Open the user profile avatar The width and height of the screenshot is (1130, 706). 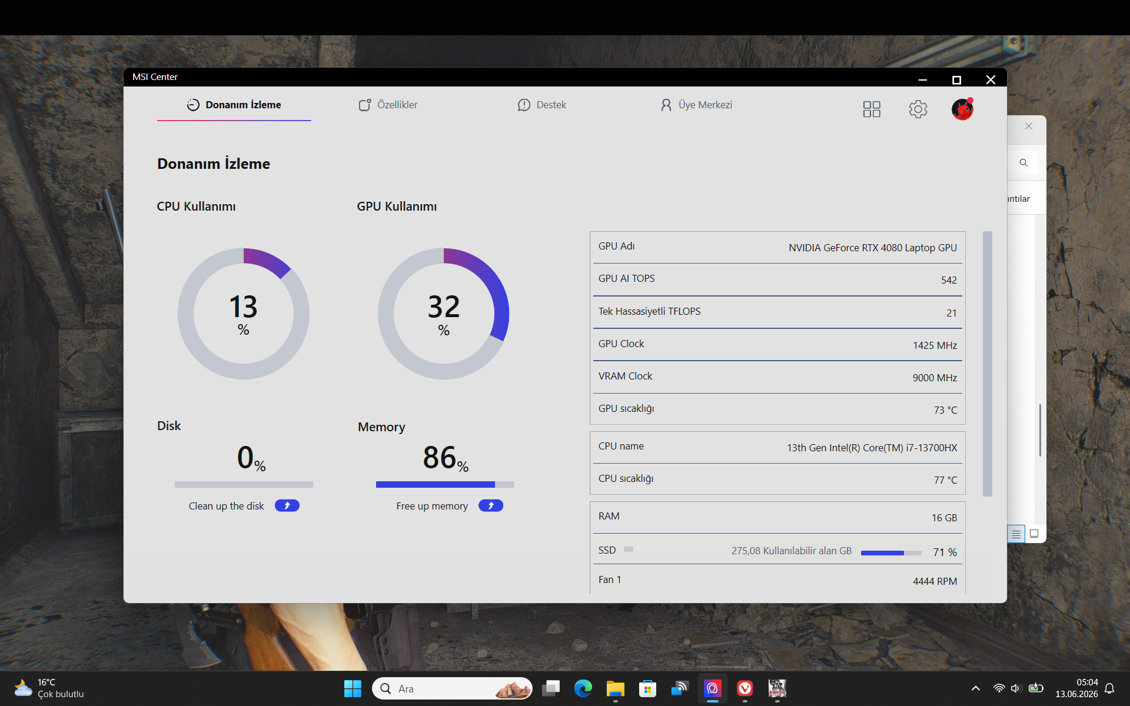pyautogui.click(x=962, y=109)
